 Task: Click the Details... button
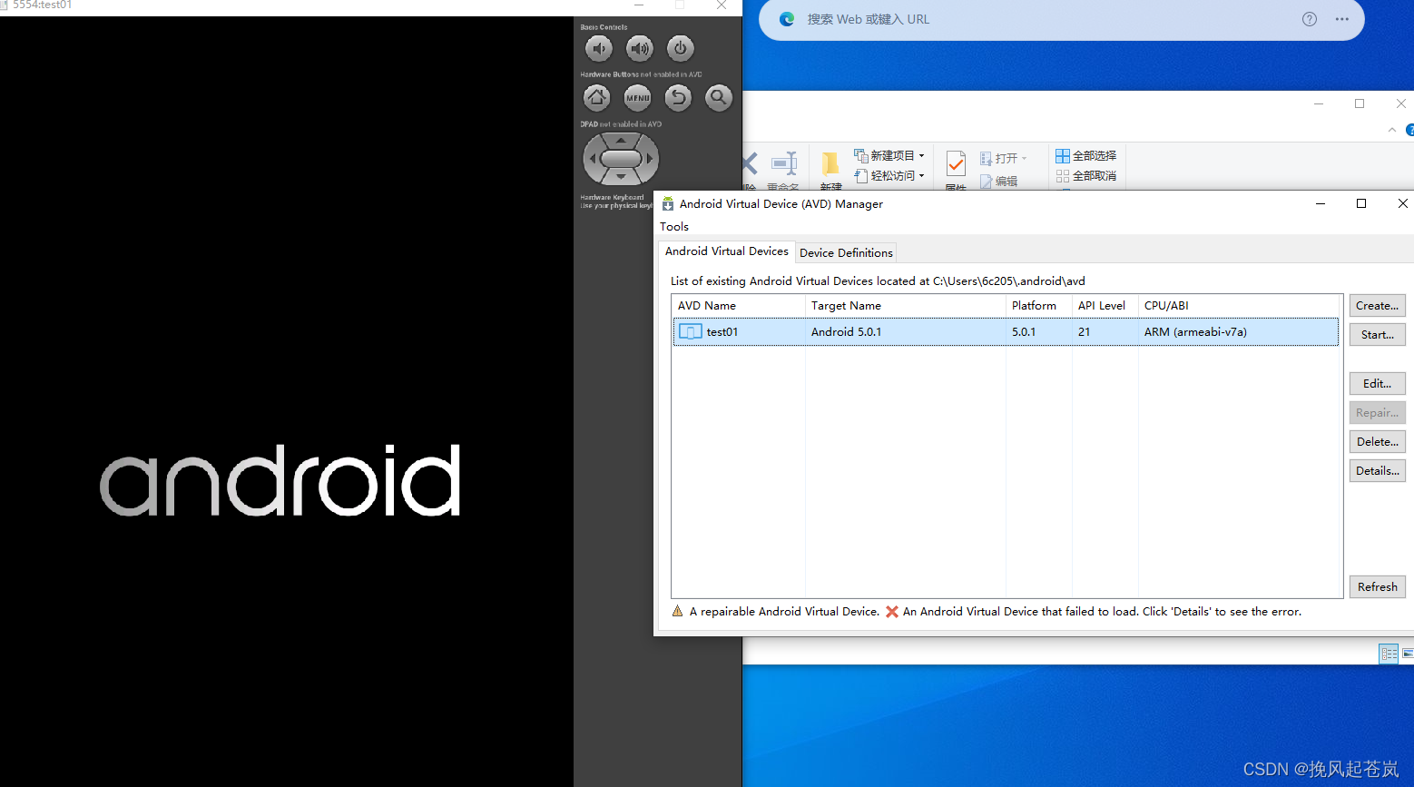[x=1378, y=471]
